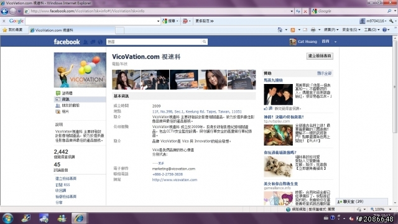
Task: Open the Google Toolbar search field dropdown
Action: 158,21
